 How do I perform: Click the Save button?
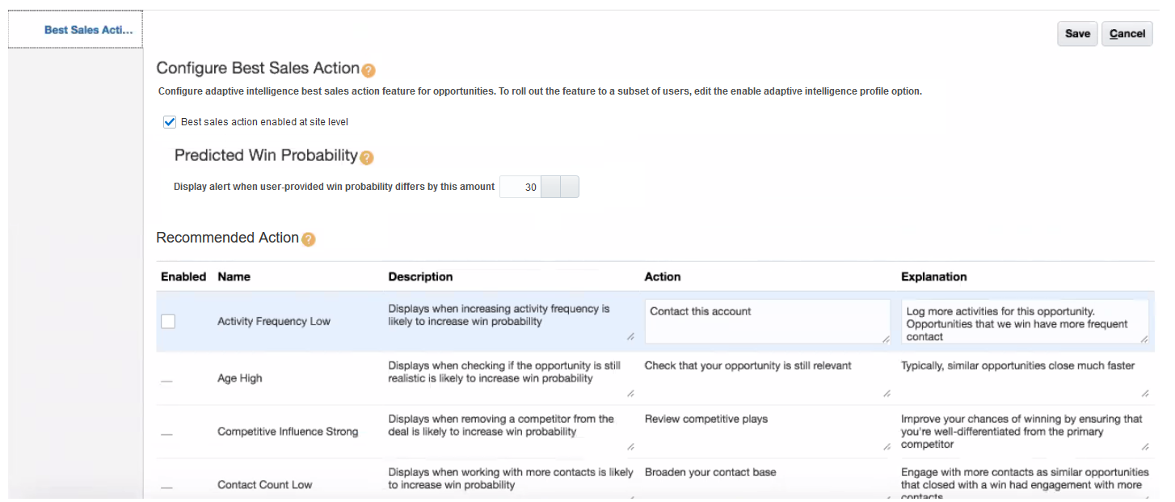coord(1077,34)
